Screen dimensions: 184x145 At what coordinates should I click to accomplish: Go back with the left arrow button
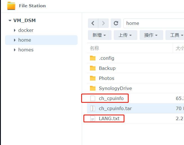click(x=93, y=23)
